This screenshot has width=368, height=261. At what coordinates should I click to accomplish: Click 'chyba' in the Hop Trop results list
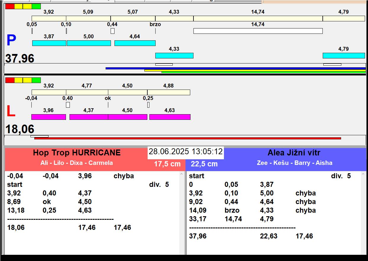click(124, 176)
